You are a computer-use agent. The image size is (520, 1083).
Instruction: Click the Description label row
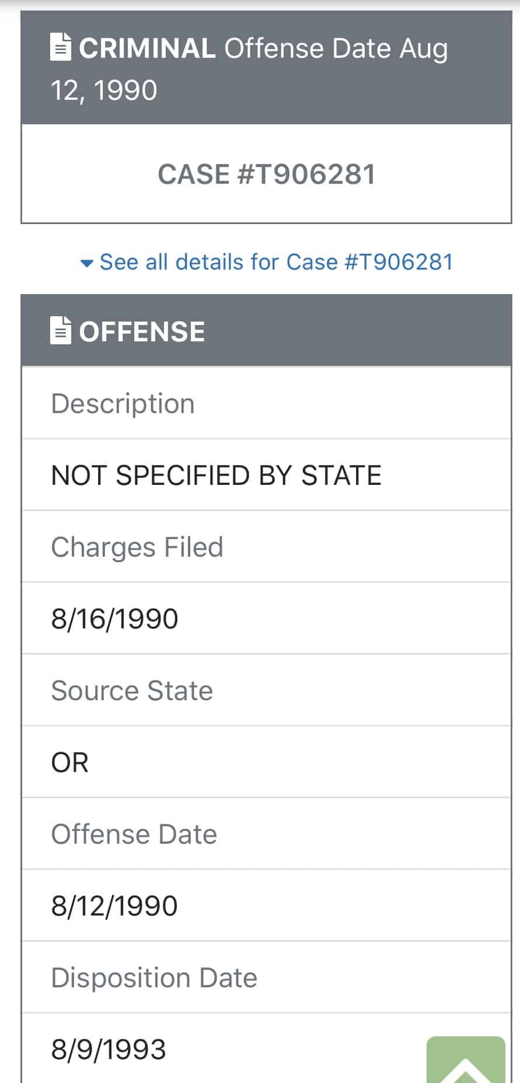pos(266,403)
